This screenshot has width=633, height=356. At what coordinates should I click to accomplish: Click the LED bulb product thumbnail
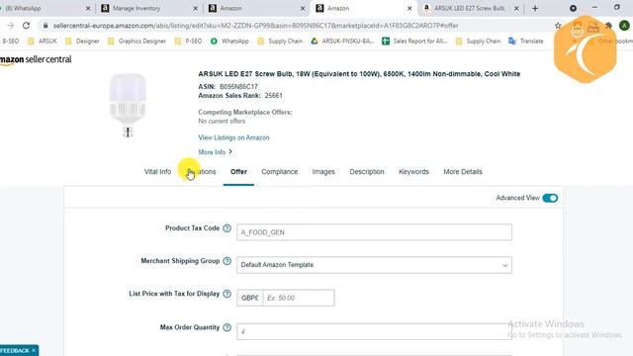click(128, 106)
